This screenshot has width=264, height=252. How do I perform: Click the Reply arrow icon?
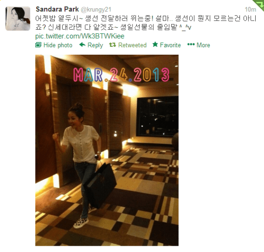pos(82,45)
